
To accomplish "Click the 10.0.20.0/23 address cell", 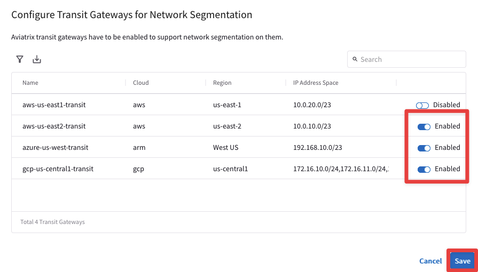I will tap(312, 105).
